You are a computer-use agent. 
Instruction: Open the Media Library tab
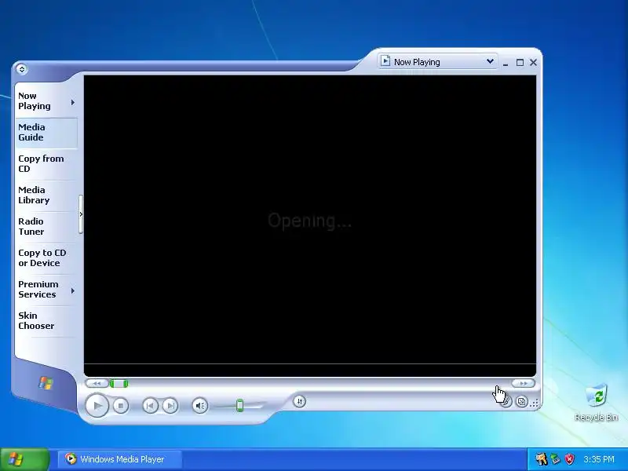click(46, 195)
